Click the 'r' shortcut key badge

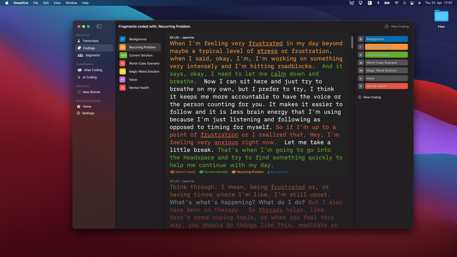tap(361, 47)
